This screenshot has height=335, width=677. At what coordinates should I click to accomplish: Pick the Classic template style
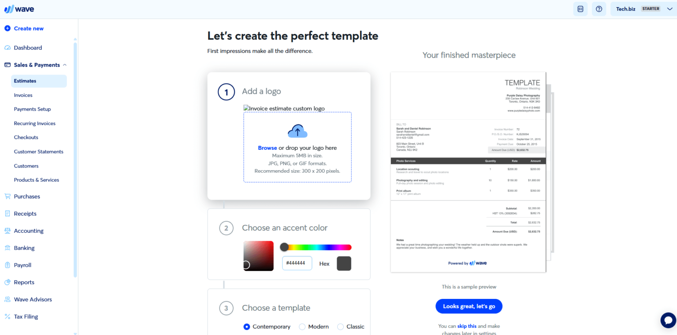pyautogui.click(x=340, y=327)
